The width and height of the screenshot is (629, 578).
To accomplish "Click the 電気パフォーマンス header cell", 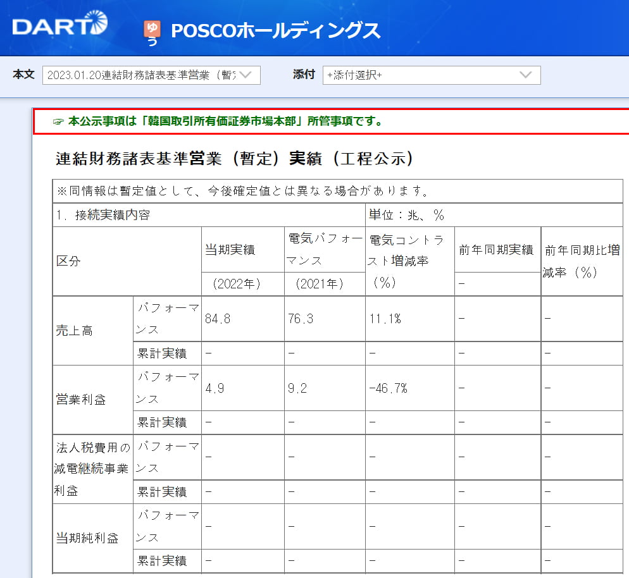I will 325,250.
